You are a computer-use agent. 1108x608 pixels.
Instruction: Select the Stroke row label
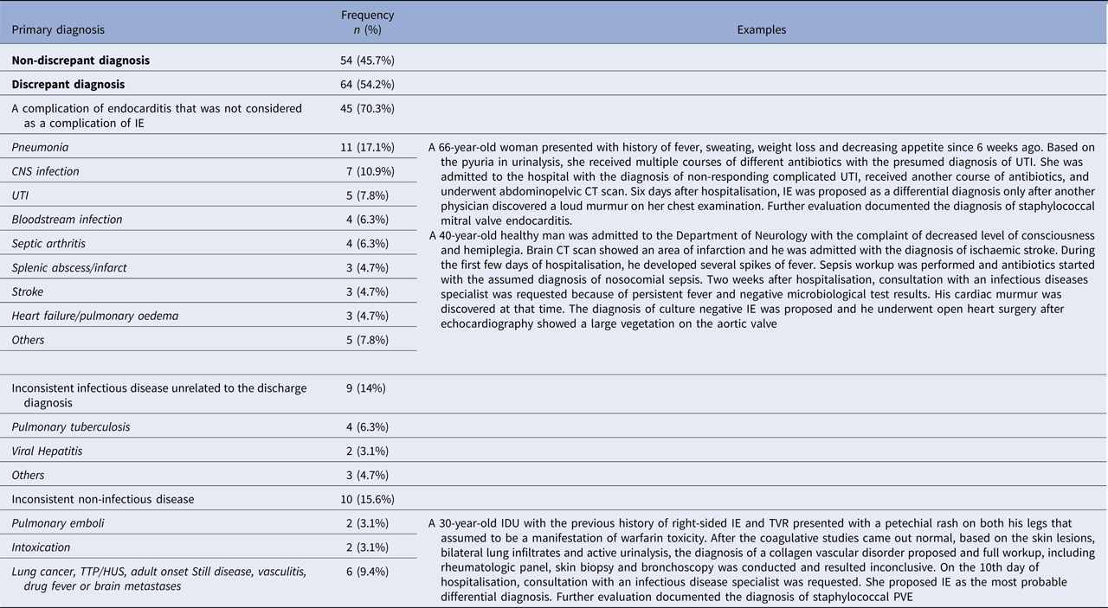click(x=28, y=291)
